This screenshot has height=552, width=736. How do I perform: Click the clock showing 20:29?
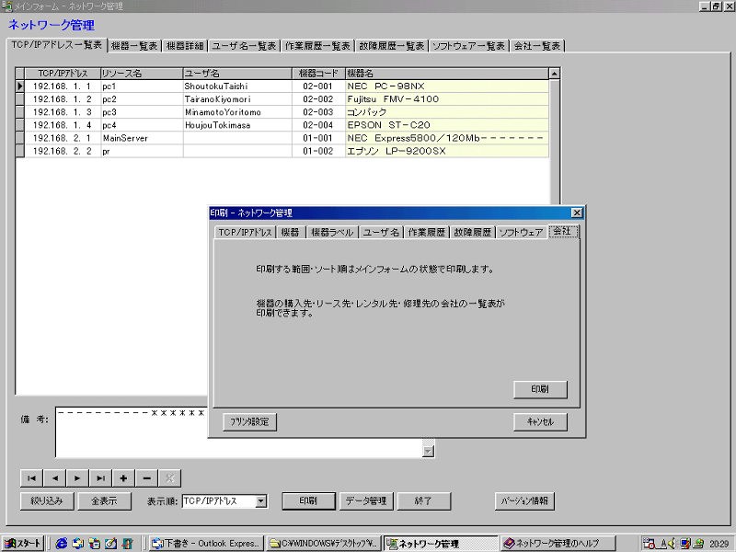[x=719, y=544]
